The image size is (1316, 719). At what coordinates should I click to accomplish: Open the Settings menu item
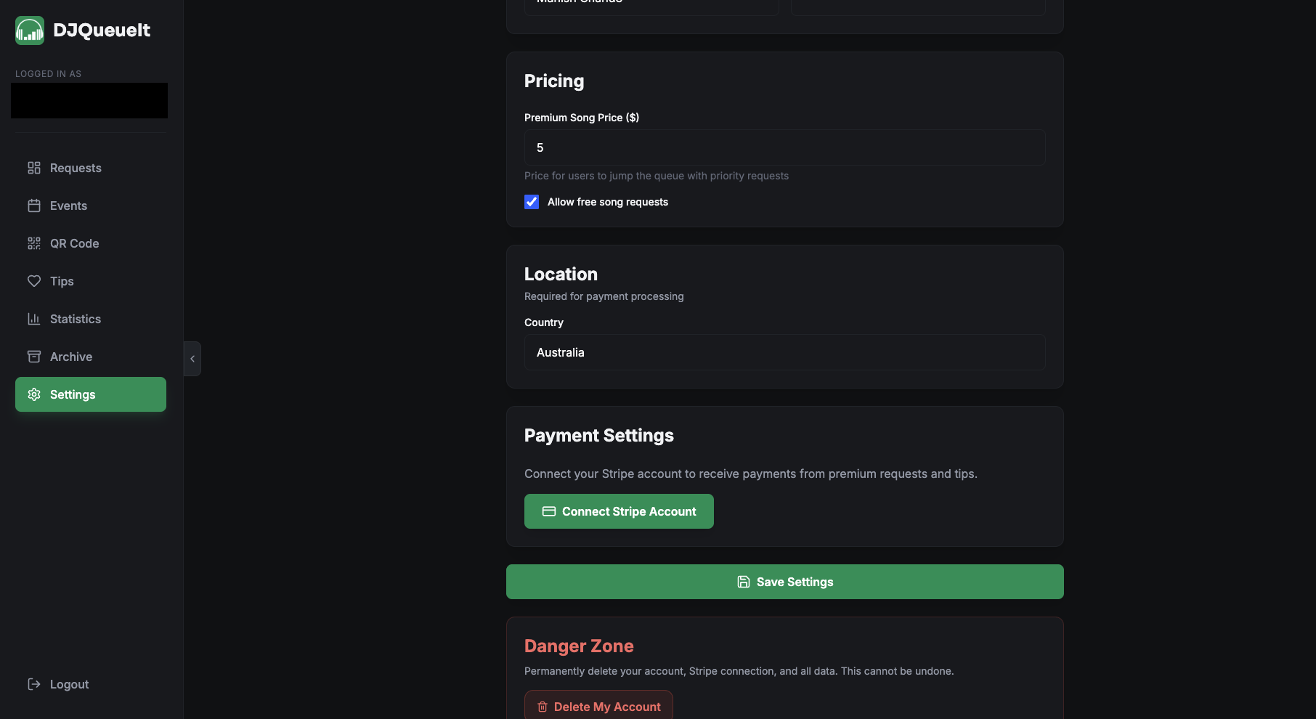pos(91,394)
